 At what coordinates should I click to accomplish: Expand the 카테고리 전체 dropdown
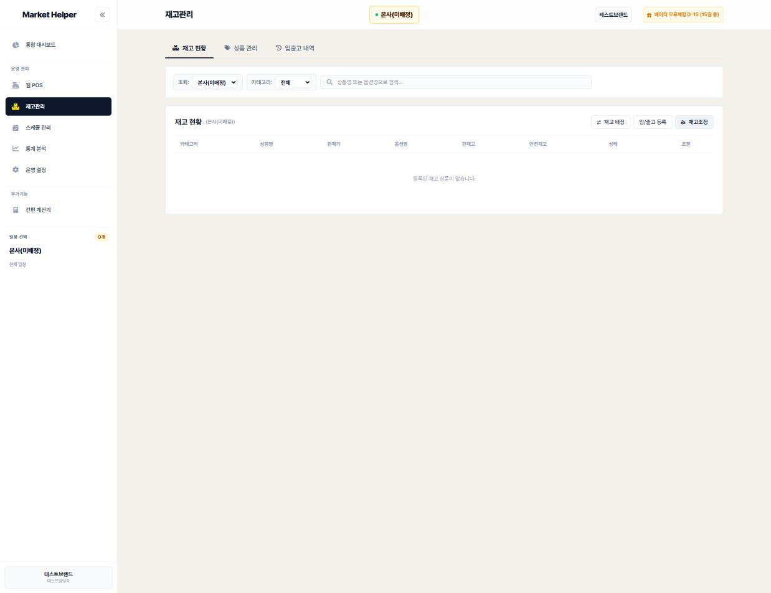point(293,82)
